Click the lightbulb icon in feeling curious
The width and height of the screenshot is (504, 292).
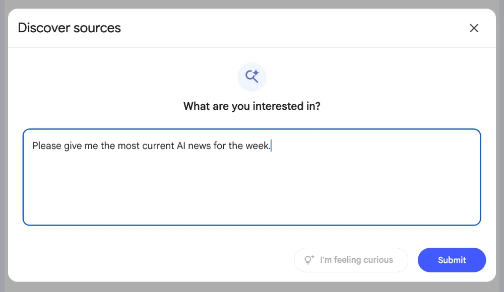pyautogui.click(x=309, y=260)
